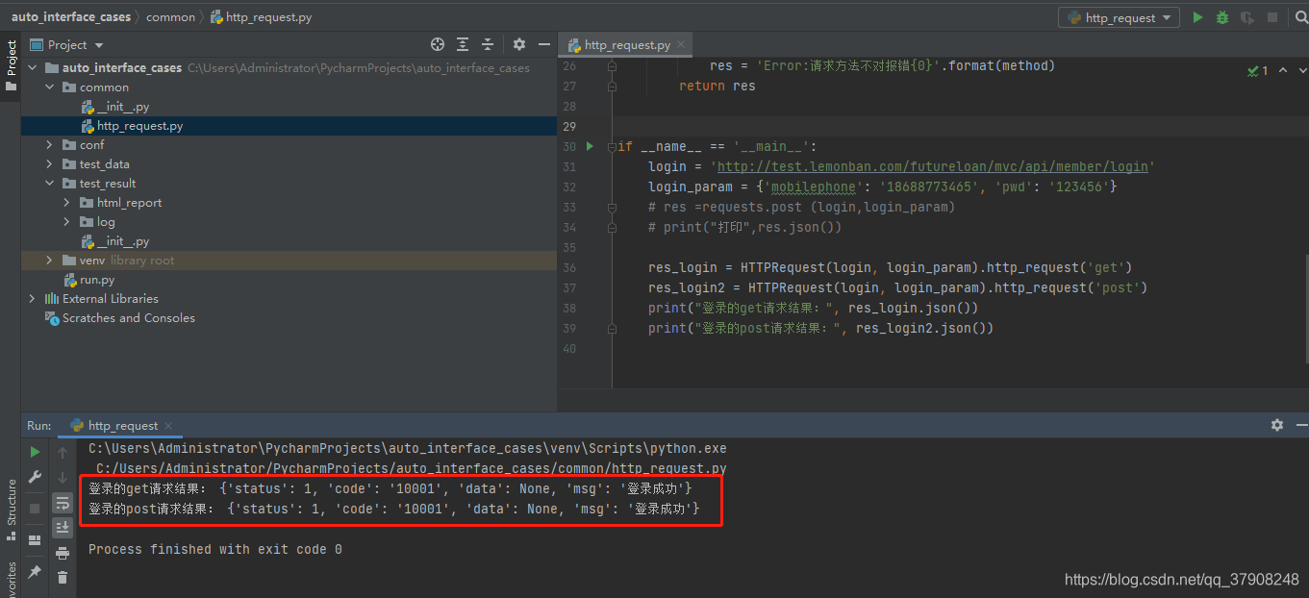Stop process in the Run panel
The image size is (1309, 598).
click(x=35, y=508)
